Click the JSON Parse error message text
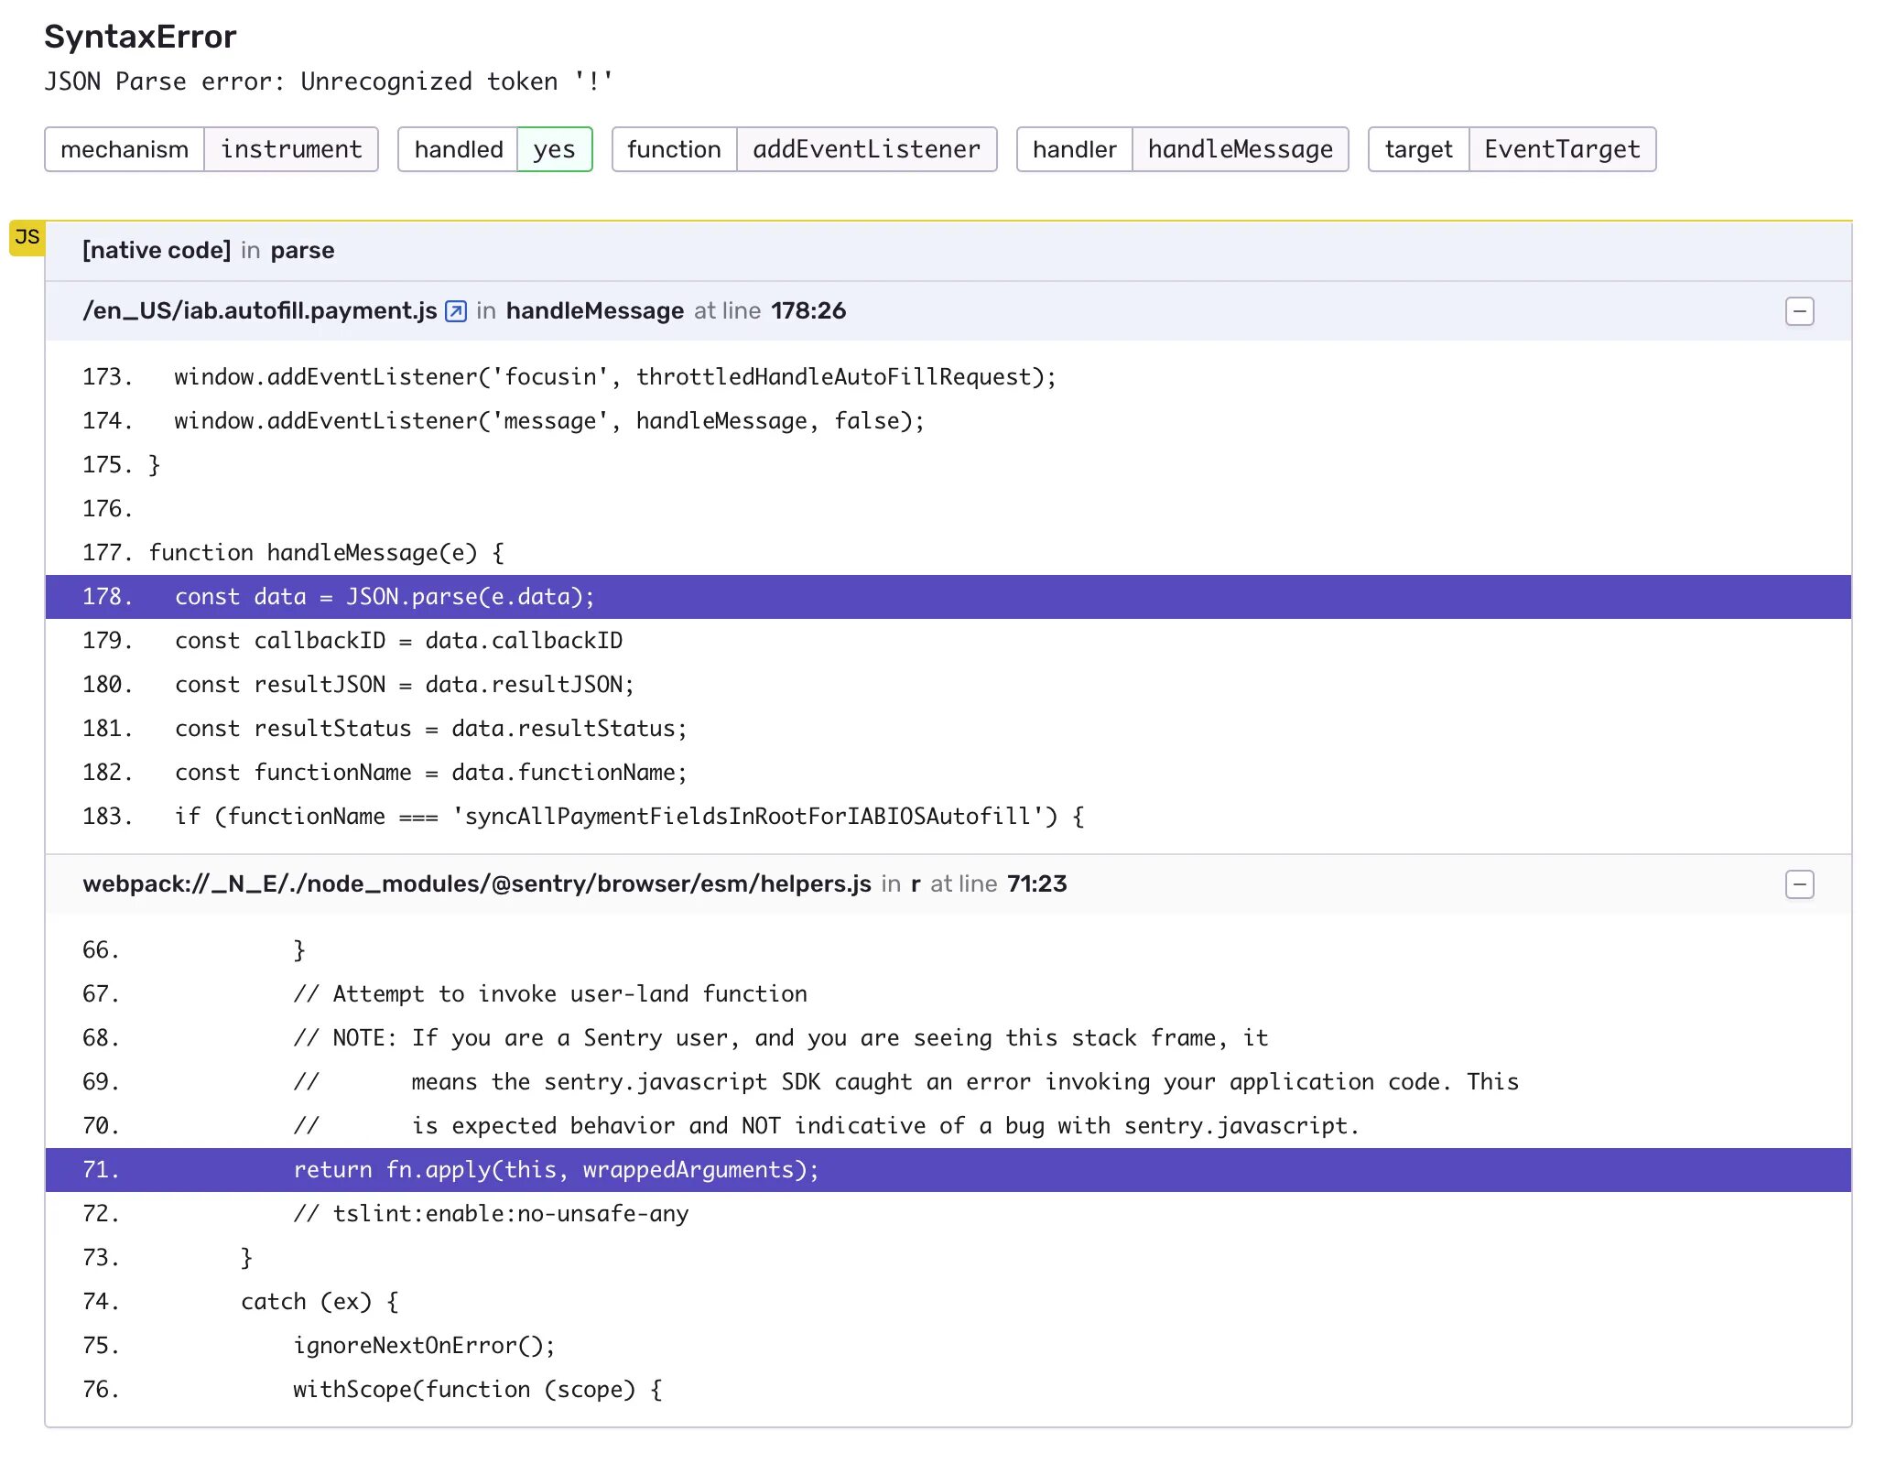Screen dimensions: 1886x1463 (x=328, y=81)
